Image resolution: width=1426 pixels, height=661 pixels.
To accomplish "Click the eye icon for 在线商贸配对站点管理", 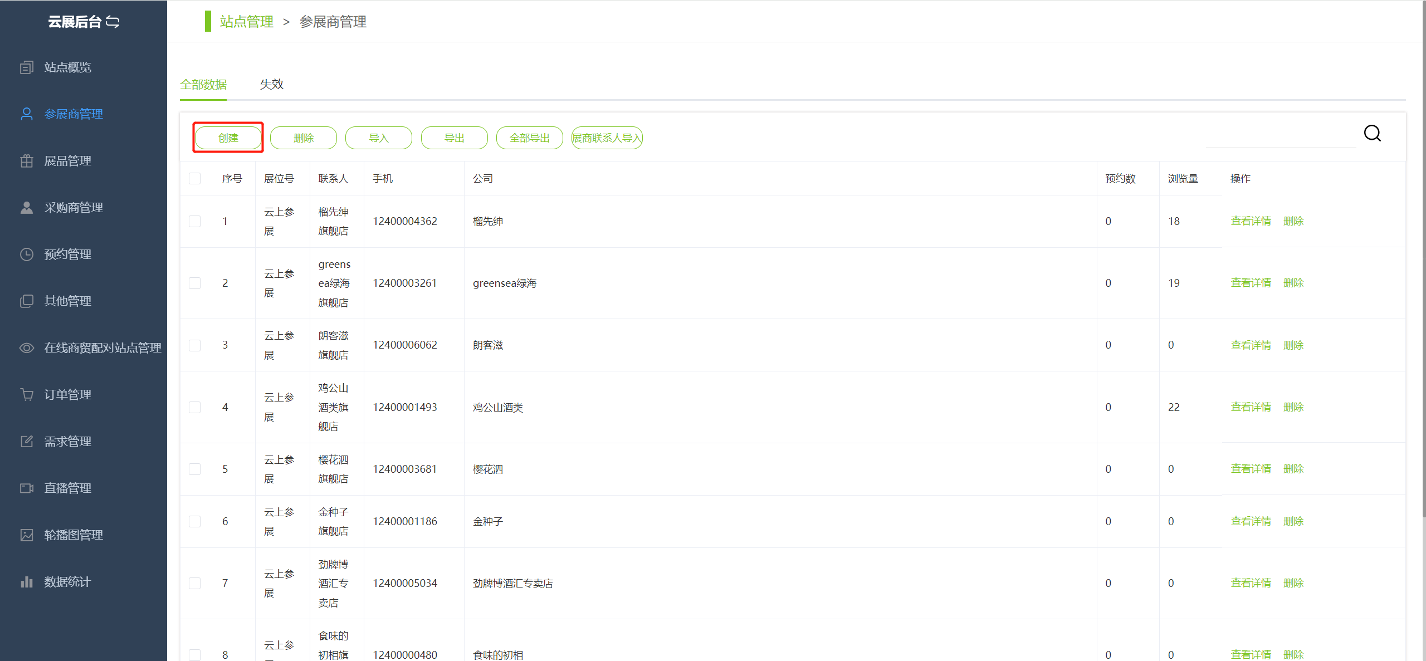I will point(26,348).
